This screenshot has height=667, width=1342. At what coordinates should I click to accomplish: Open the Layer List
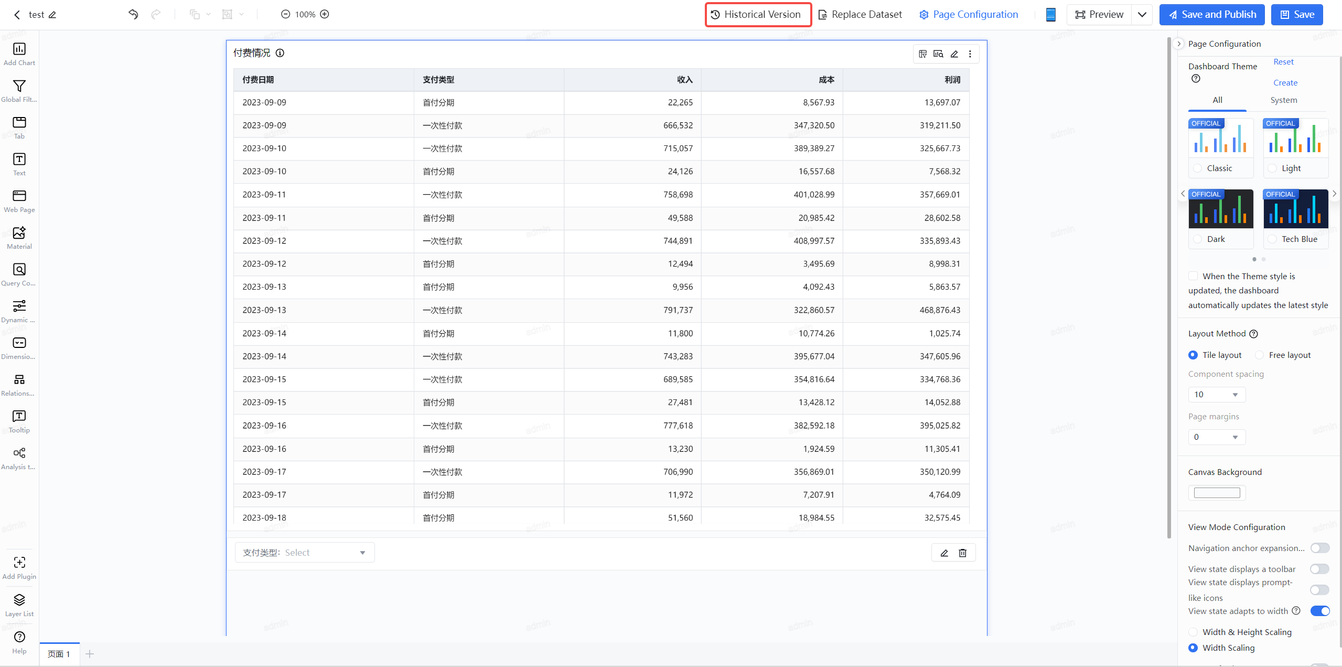(x=19, y=605)
